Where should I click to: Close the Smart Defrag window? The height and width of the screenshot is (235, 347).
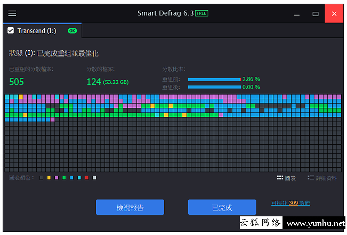pos(334,13)
